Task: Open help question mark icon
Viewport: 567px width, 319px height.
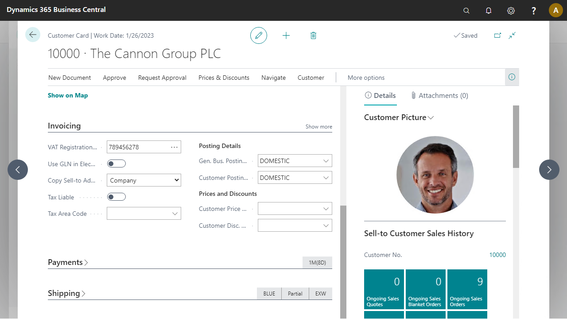Action: 534,11
